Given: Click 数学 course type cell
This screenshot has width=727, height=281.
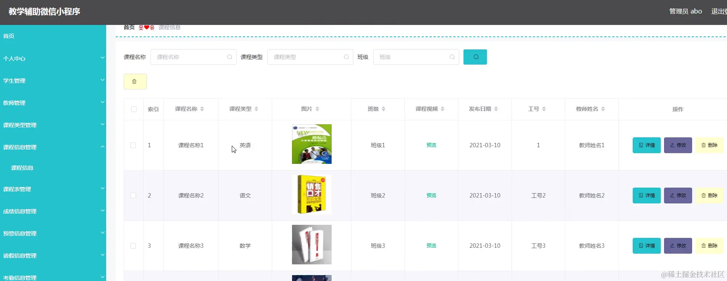Looking at the screenshot, I should (x=245, y=246).
